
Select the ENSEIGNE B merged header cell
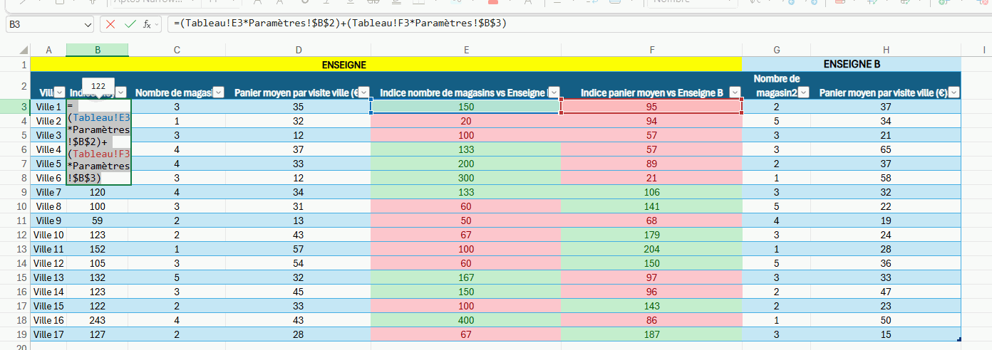click(x=851, y=64)
